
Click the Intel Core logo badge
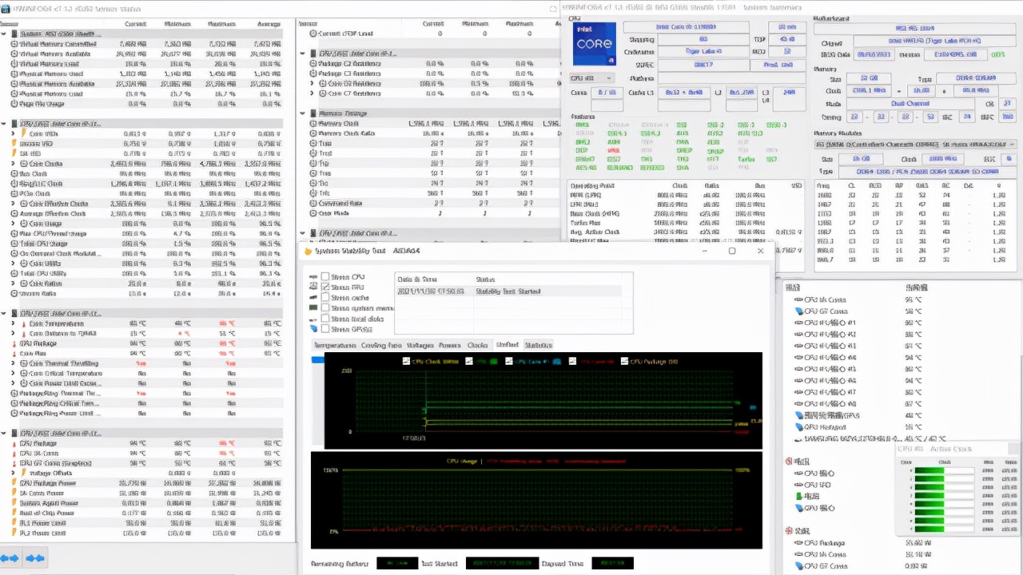[x=595, y=44]
